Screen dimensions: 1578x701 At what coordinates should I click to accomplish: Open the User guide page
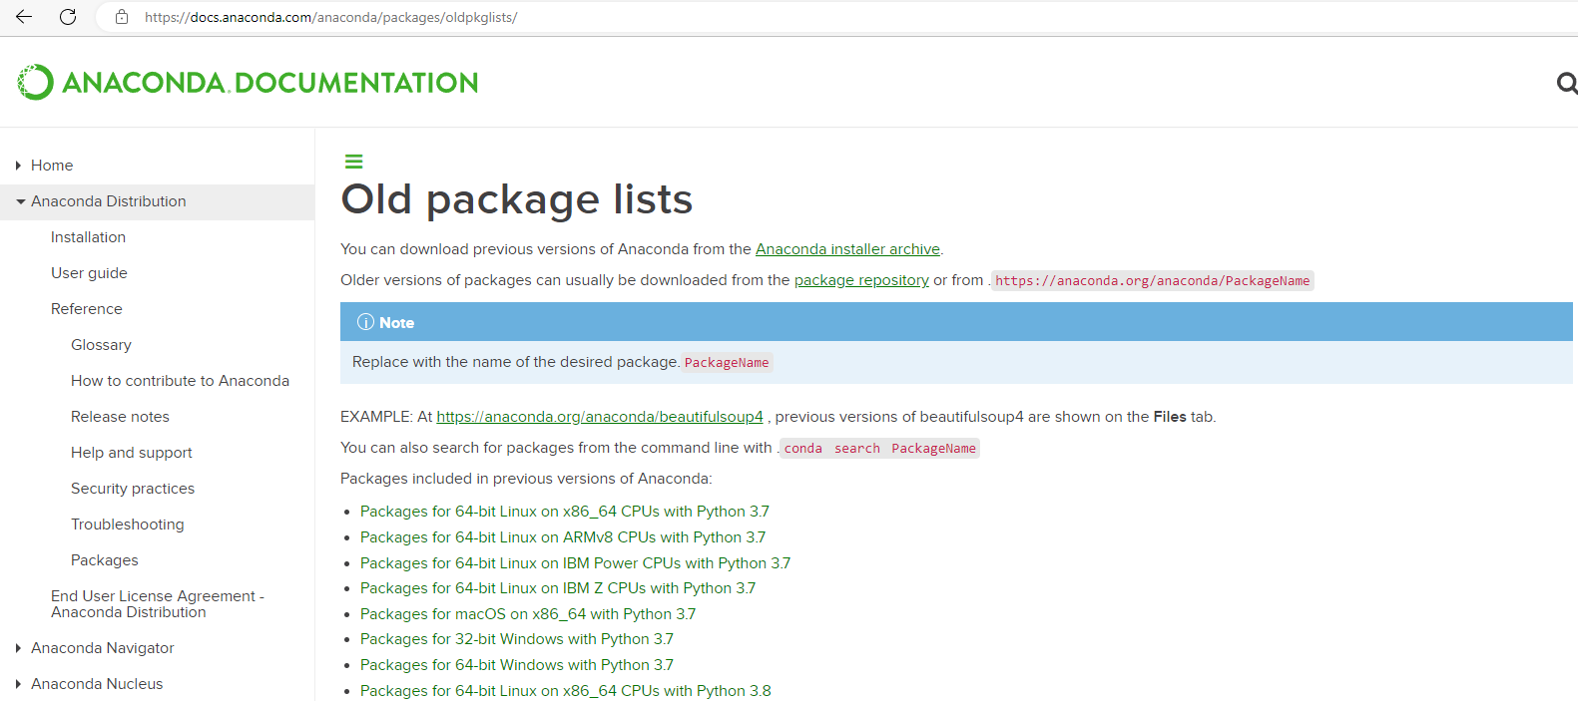89,273
